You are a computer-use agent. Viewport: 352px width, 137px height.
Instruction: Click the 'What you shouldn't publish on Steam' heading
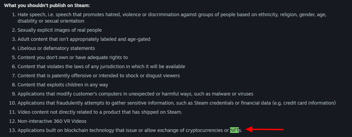47,5
